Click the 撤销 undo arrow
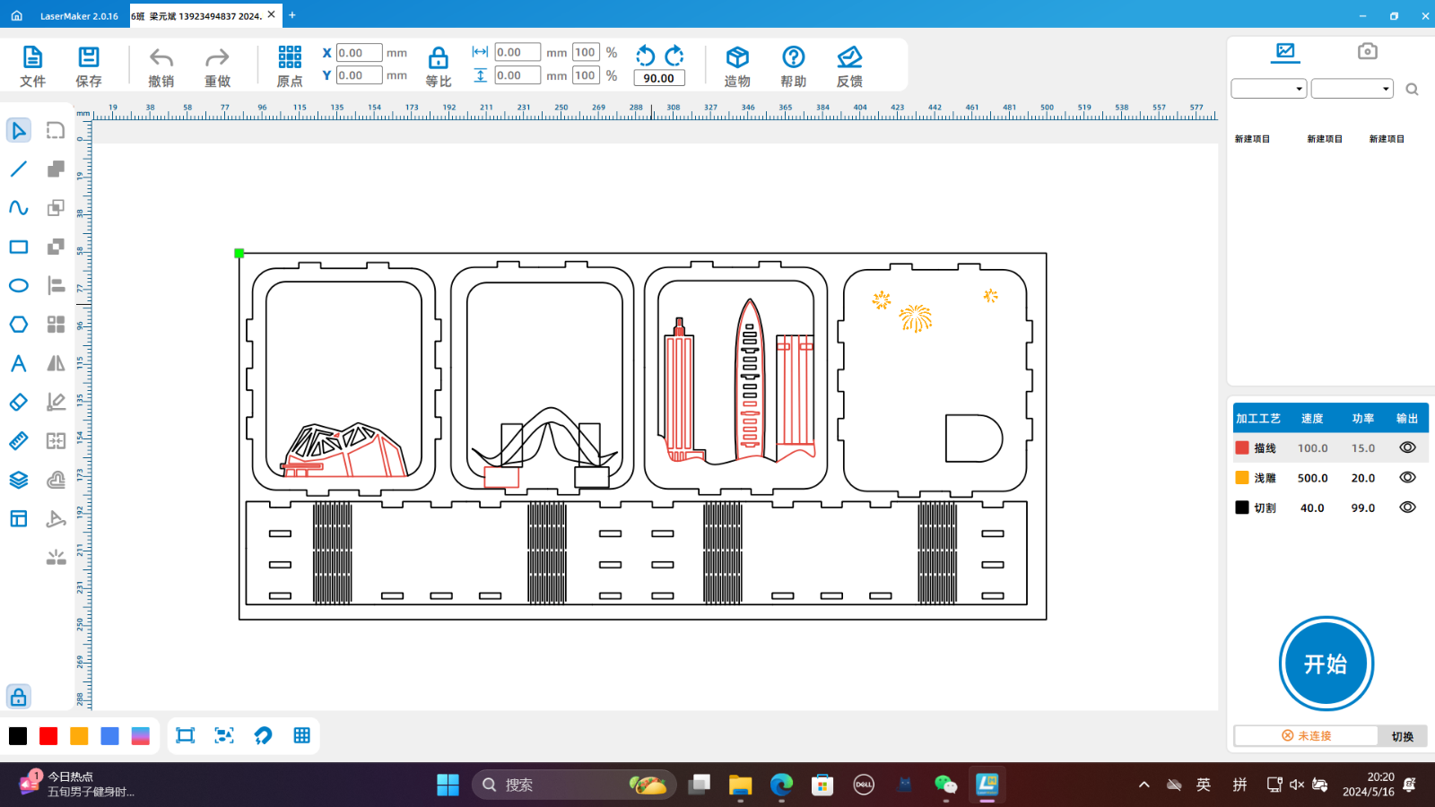The height and width of the screenshot is (807, 1435). [161, 66]
